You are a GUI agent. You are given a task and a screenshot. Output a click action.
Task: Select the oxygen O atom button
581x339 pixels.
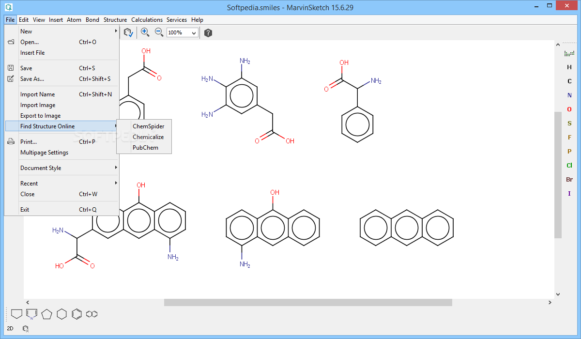pos(569,109)
